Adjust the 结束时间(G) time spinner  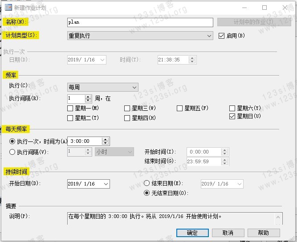pos(225,161)
